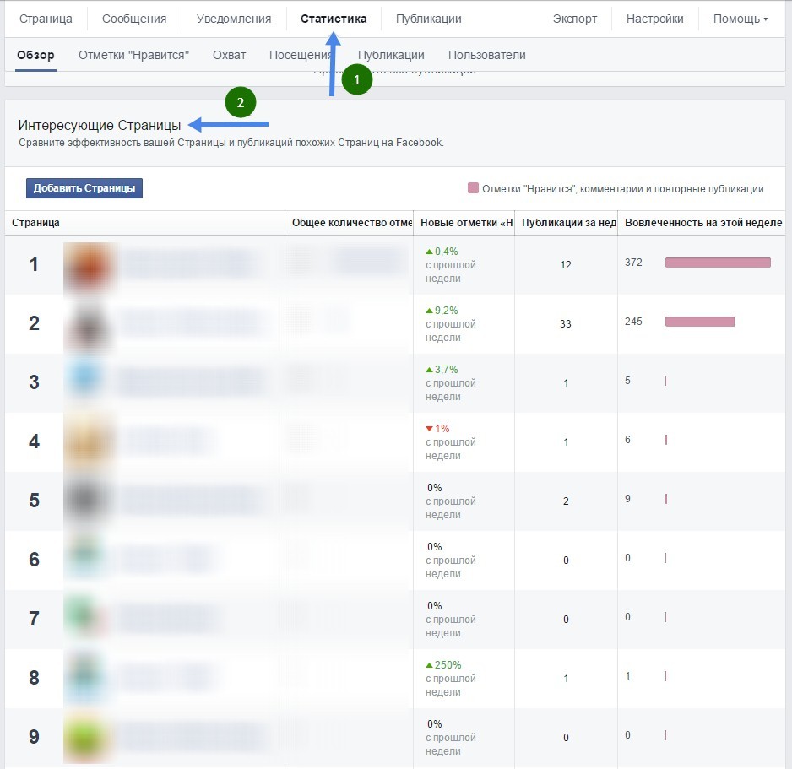Click the blurred page avatar in row 1
The height and width of the screenshot is (769, 792).
click(89, 266)
